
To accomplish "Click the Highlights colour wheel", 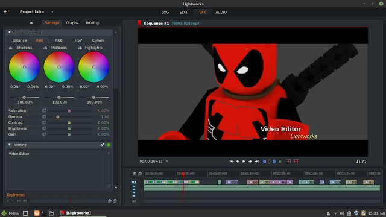I will pyautogui.click(x=93, y=67).
